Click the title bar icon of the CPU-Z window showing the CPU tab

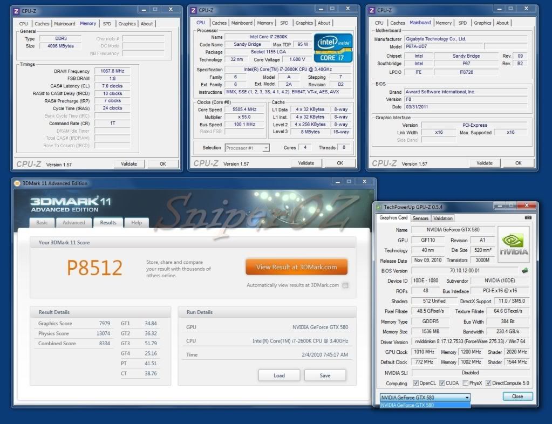click(x=193, y=10)
